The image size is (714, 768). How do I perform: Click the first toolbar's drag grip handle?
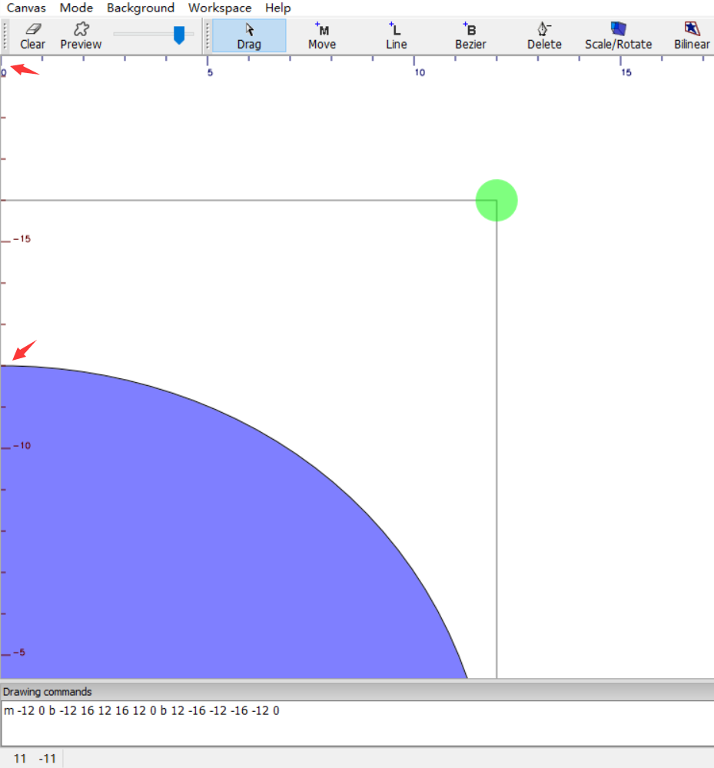[5, 36]
